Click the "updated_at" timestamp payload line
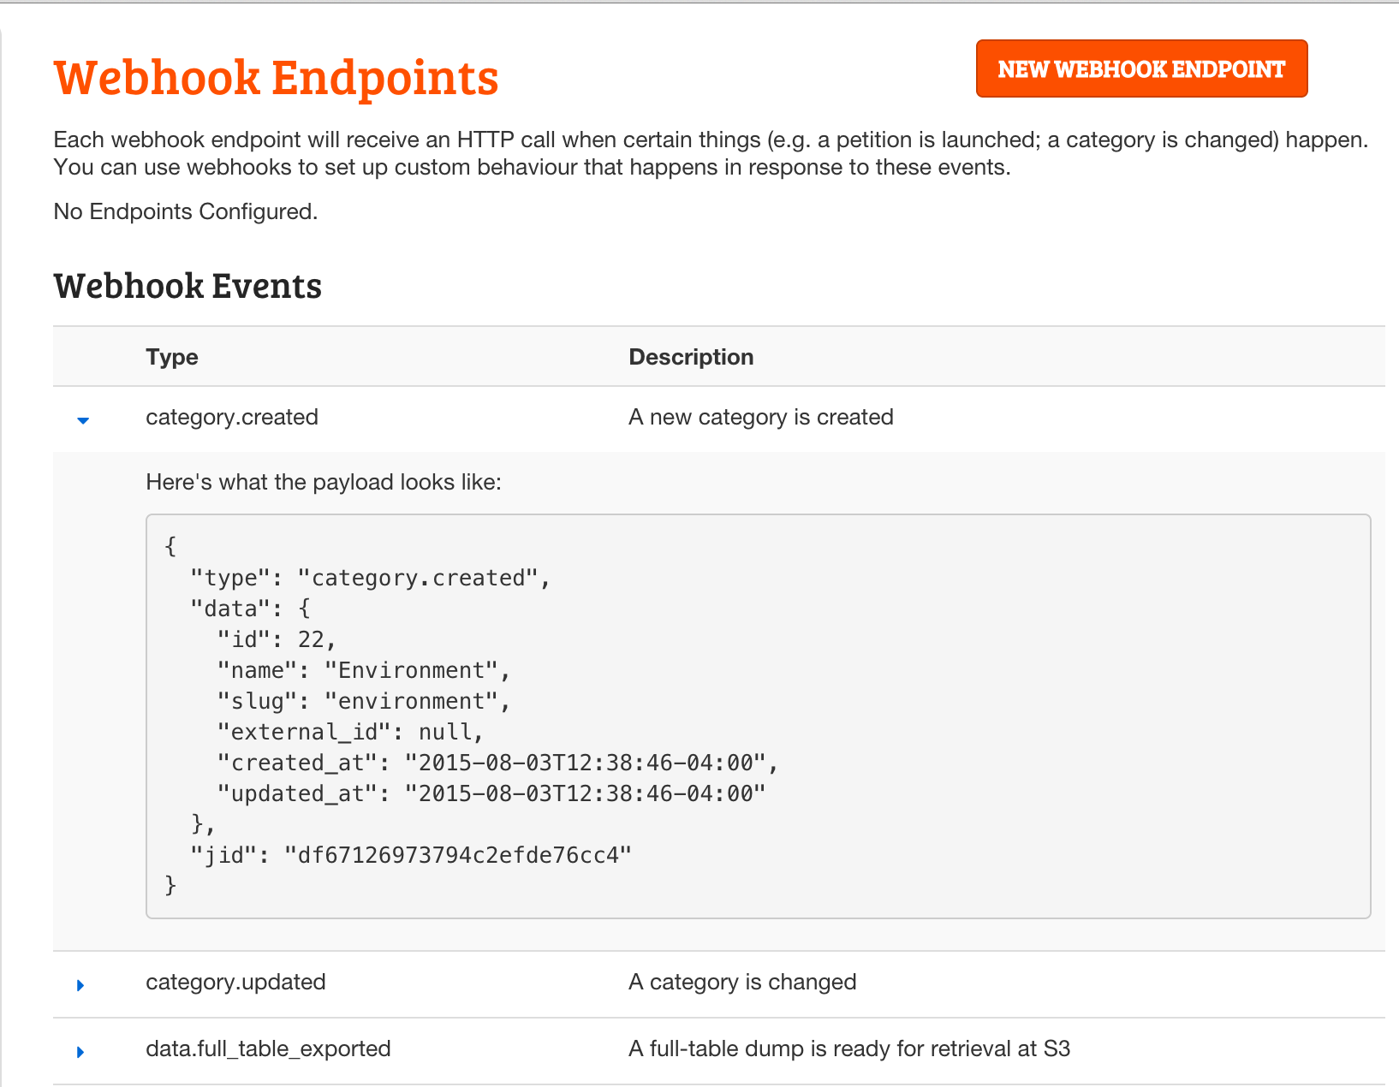The image size is (1399, 1087). [491, 793]
